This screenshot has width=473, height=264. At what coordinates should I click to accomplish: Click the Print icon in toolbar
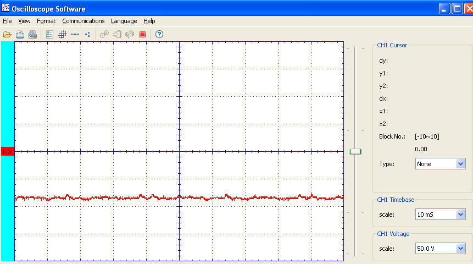20,34
